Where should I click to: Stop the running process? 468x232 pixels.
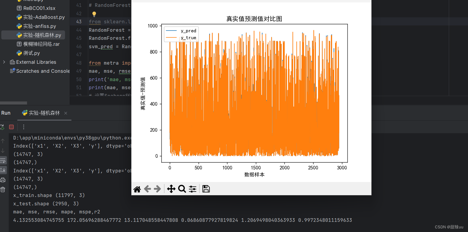[11, 127]
